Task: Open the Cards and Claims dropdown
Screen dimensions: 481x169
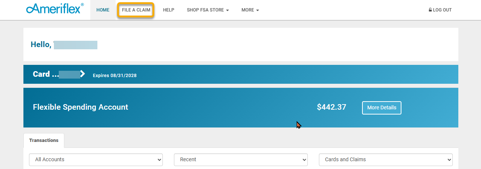Action: (386, 160)
